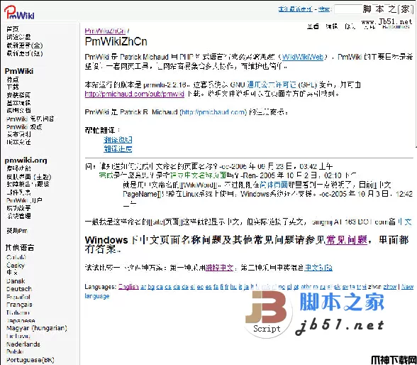Viewport: 417px width, 365px height.
Task: Open the PmWikiZhCn breadcrumb link
Action: 105,31
